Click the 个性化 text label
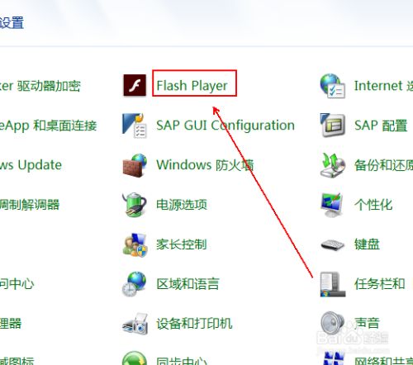Viewport: 413px width, 365px height. click(x=373, y=205)
